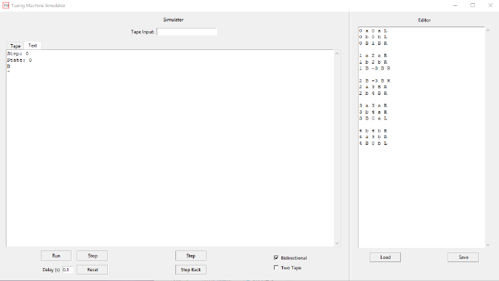
Task: Focus the Tape Input field
Action: pyautogui.click(x=187, y=32)
